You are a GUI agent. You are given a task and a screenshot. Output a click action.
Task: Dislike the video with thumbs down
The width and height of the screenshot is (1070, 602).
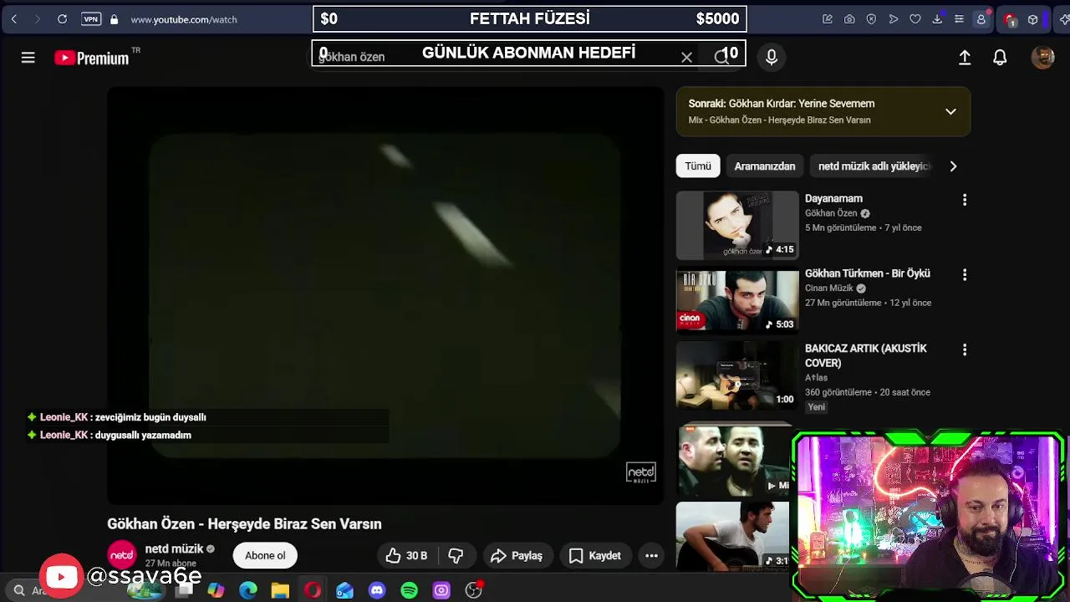coord(456,555)
